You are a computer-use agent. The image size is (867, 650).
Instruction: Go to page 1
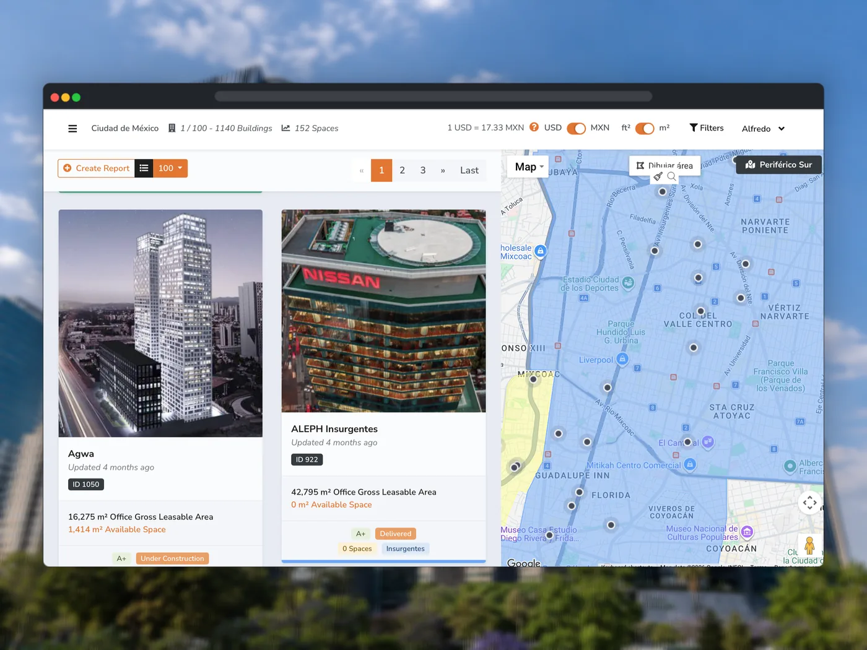381,170
